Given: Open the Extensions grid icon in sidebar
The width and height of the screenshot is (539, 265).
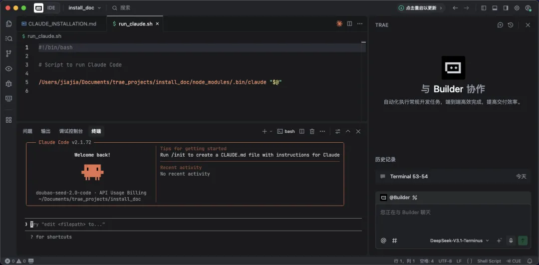Looking at the screenshot, I should pyautogui.click(x=9, y=120).
